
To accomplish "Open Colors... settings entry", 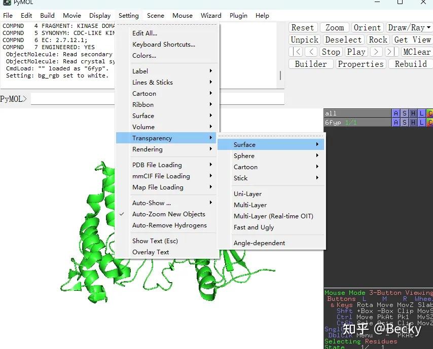I will pos(167,55).
